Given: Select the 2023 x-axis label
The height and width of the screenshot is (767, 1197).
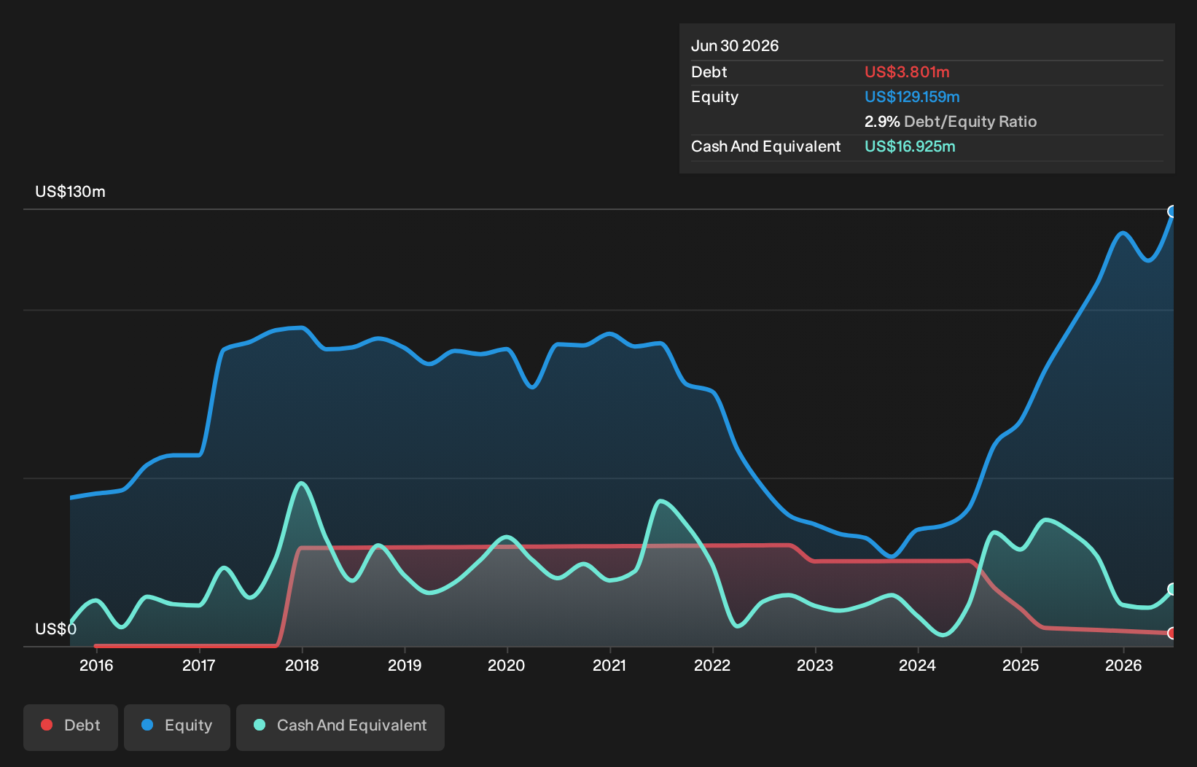Looking at the screenshot, I should pyautogui.click(x=815, y=665).
